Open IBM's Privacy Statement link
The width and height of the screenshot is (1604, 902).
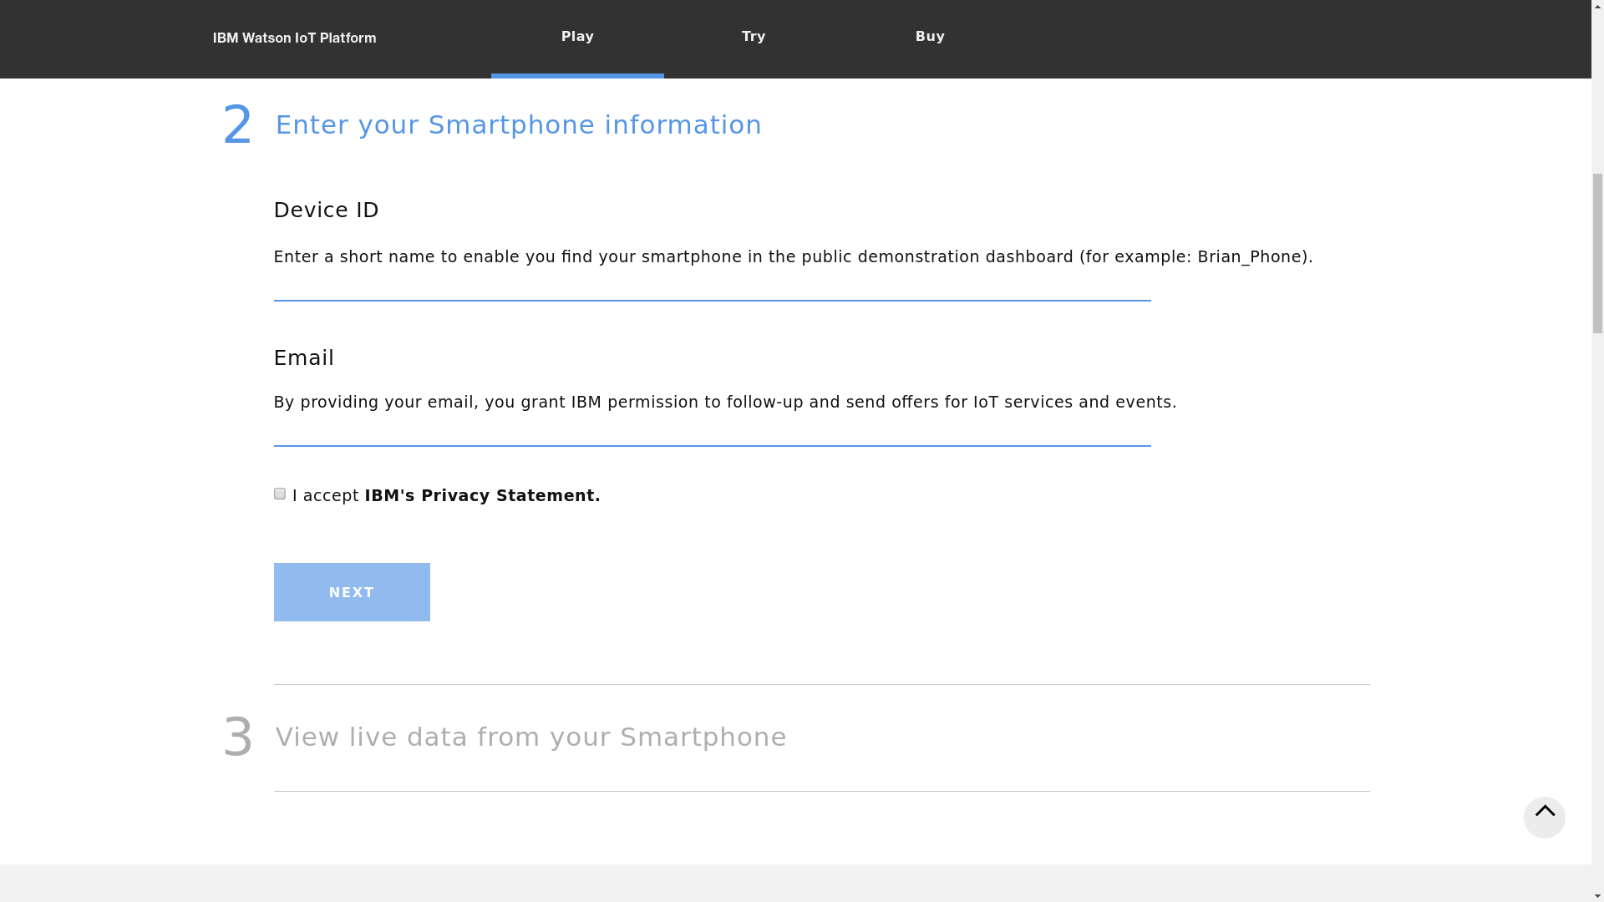tap(482, 495)
